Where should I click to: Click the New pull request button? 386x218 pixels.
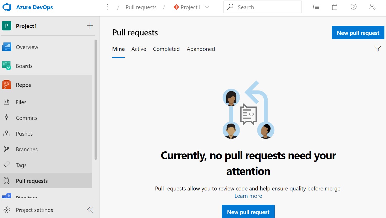(358, 32)
